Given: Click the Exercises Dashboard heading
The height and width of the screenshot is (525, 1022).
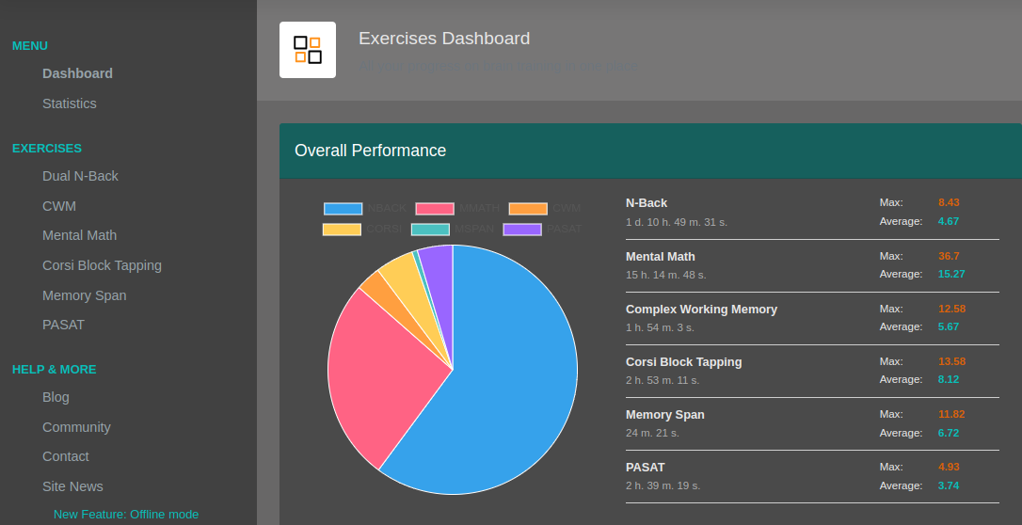Looking at the screenshot, I should [444, 39].
